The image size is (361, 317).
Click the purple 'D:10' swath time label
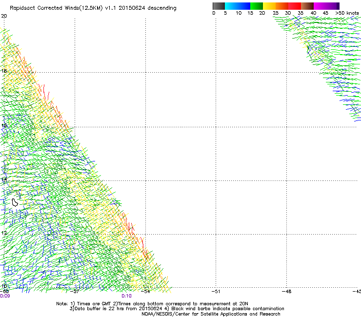click(x=127, y=296)
